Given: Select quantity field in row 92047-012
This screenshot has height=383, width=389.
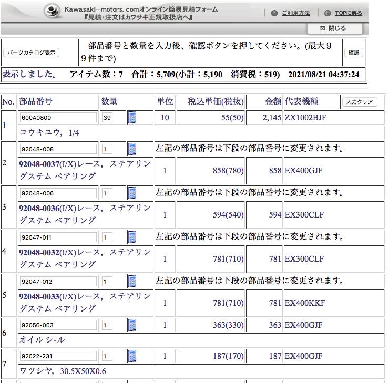Looking at the screenshot, I should tap(107, 282).
